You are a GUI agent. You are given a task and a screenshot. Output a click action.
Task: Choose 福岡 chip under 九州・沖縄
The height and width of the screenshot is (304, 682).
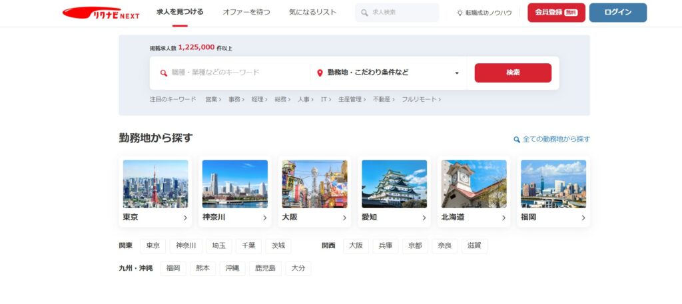pos(173,268)
